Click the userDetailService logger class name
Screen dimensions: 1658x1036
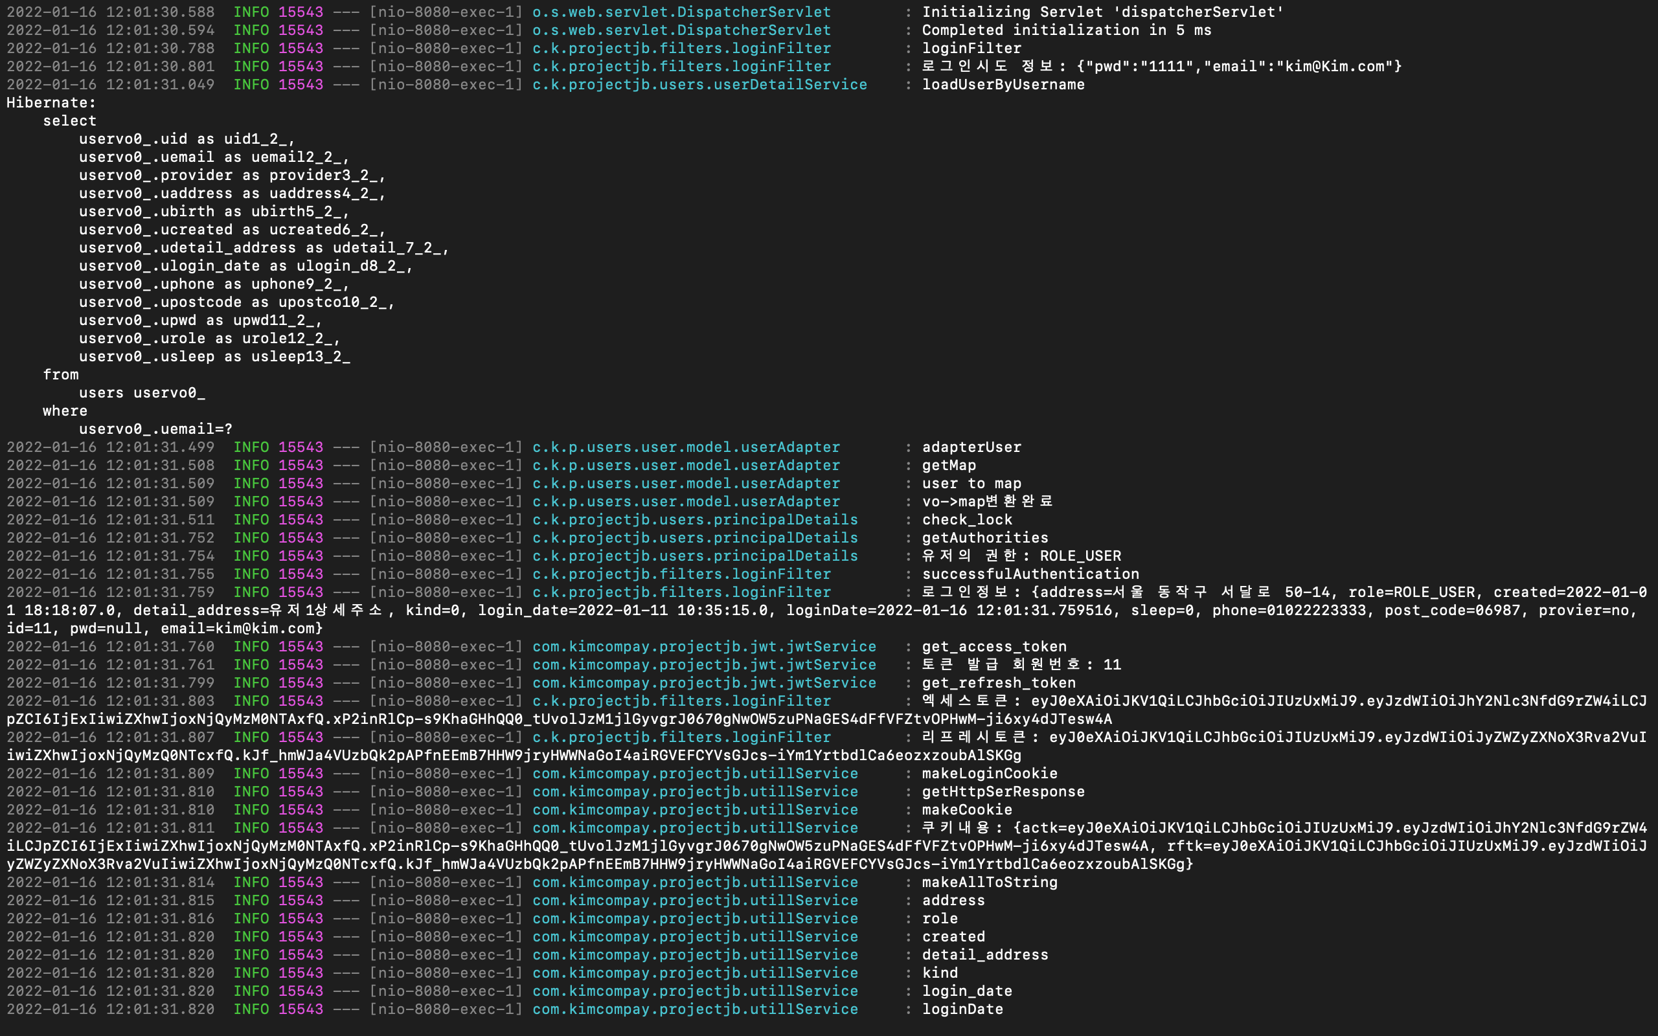point(699,84)
